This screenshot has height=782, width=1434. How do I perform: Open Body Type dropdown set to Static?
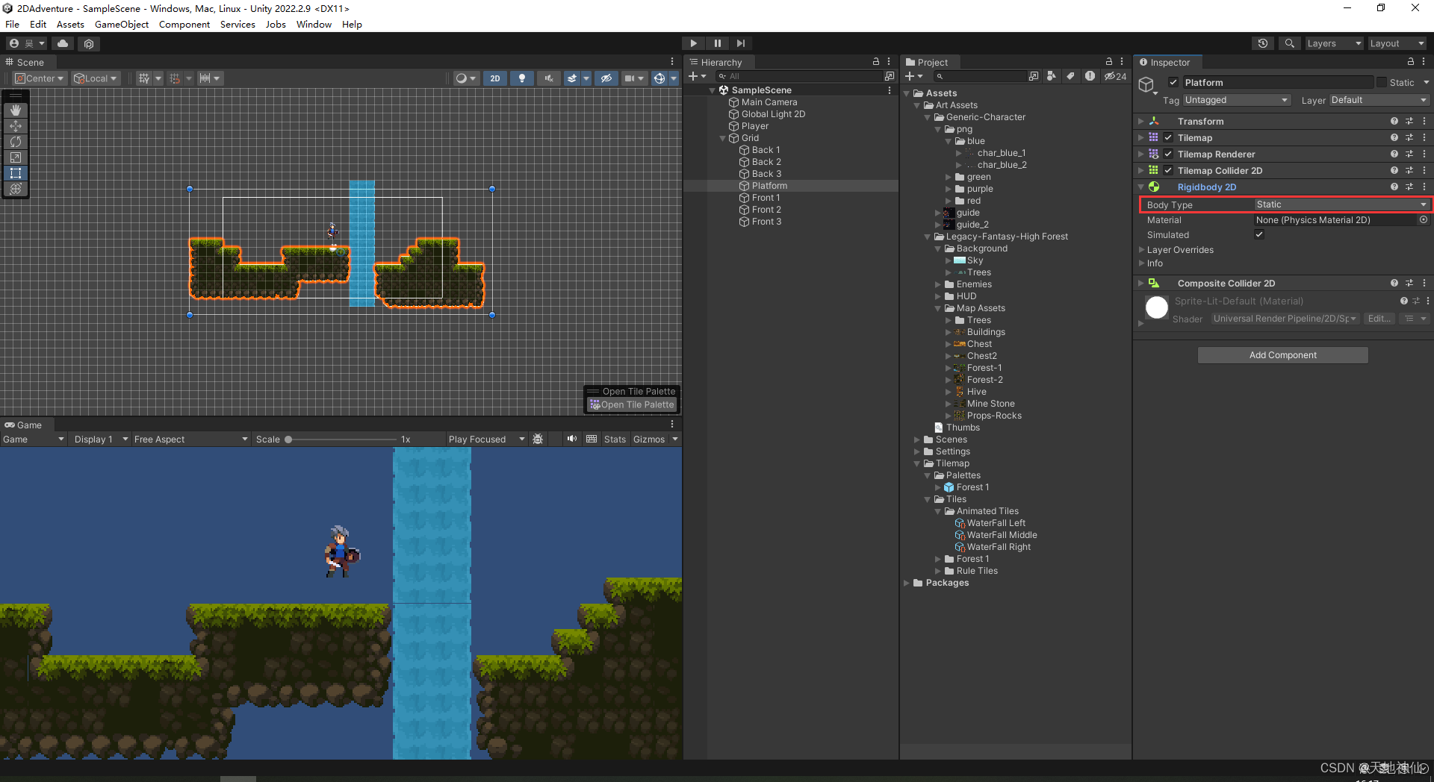[x=1341, y=204]
